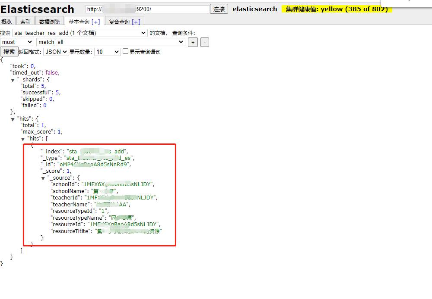Image resolution: width=432 pixels, height=299 pixels.
Task: Click the cluster health yellow status label
Action: [x=337, y=9]
